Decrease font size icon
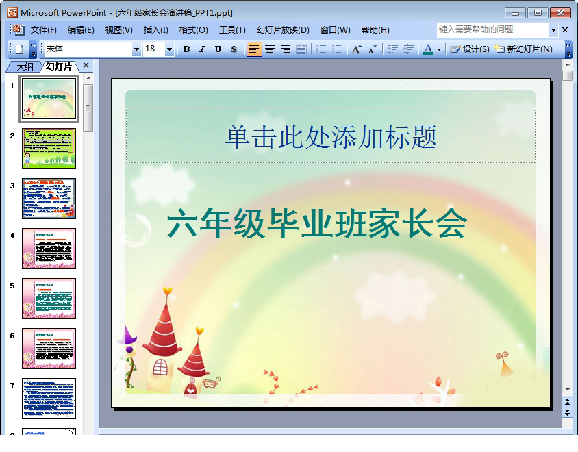 pyautogui.click(x=373, y=49)
